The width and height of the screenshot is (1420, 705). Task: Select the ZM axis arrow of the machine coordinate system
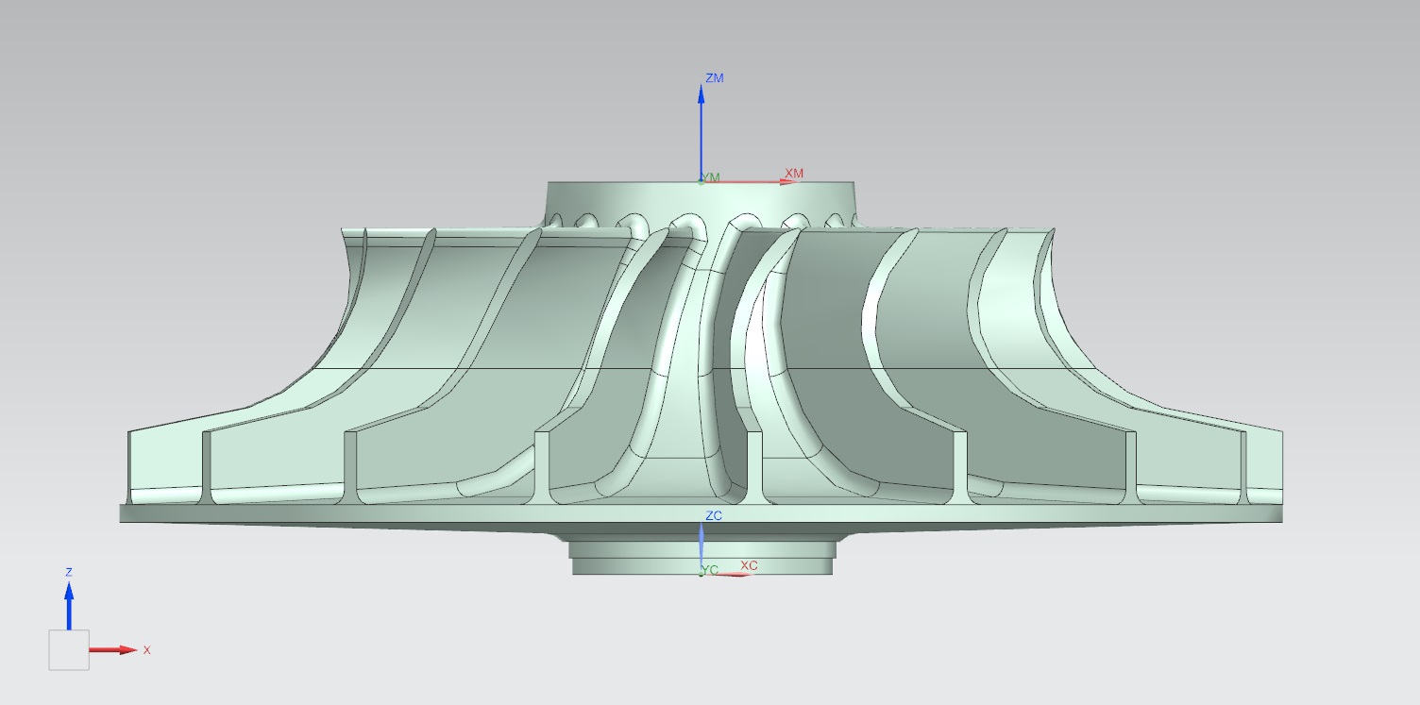[x=702, y=130]
